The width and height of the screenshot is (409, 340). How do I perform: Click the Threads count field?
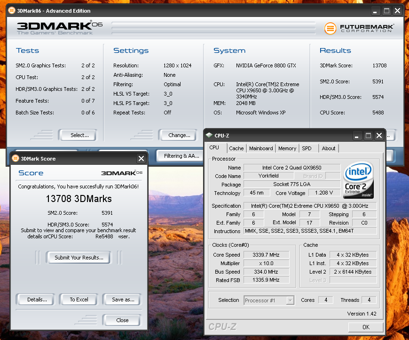pos(369,300)
